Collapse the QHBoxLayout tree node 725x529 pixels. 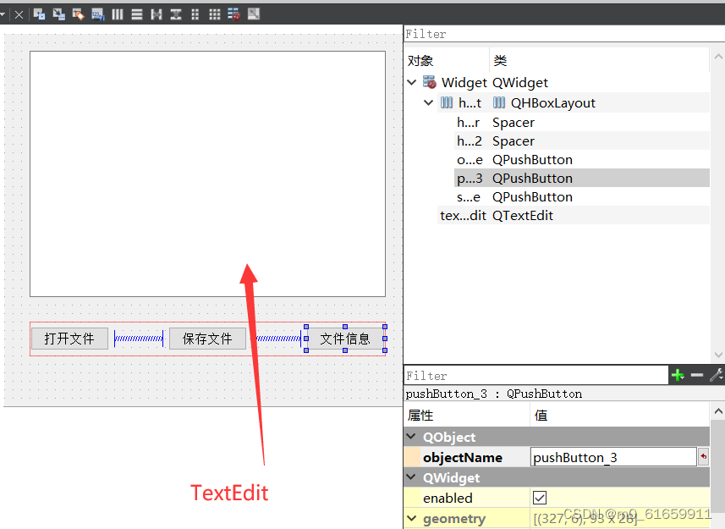(x=429, y=102)
